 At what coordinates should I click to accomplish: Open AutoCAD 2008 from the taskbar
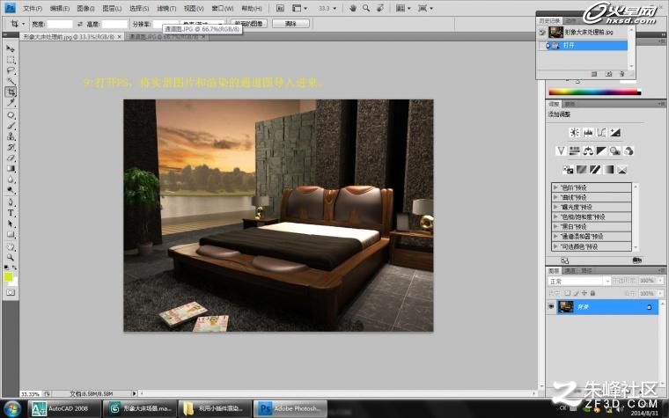(x=64, y=408)
